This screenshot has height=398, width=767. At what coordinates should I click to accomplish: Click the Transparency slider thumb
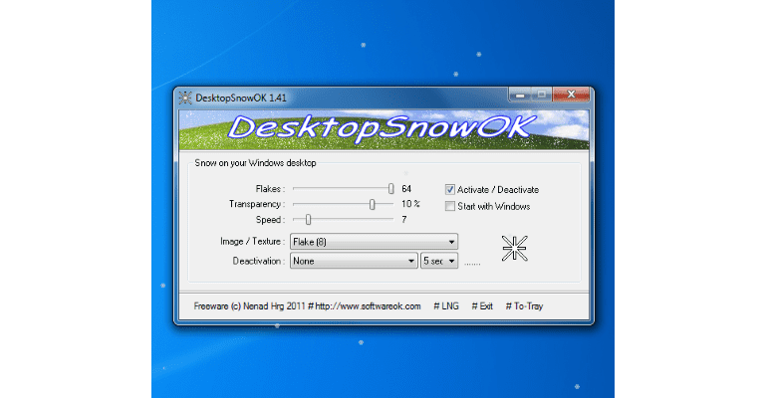(373, 204)
